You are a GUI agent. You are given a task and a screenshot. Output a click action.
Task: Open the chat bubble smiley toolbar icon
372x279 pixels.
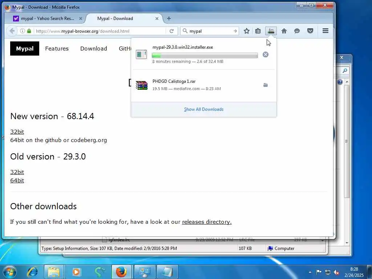297,31
